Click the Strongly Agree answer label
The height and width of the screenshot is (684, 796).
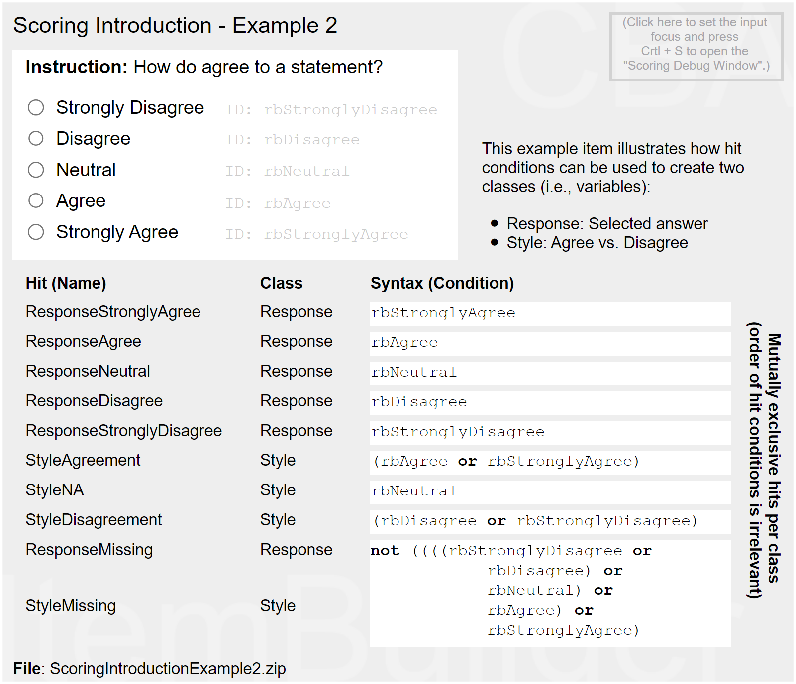click(x=117, y=232)
